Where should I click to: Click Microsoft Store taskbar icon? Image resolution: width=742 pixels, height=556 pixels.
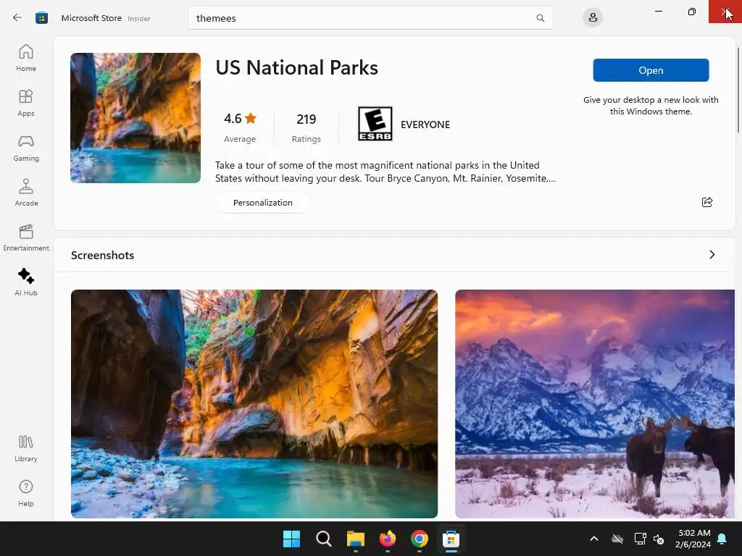[x=451, y=539]
